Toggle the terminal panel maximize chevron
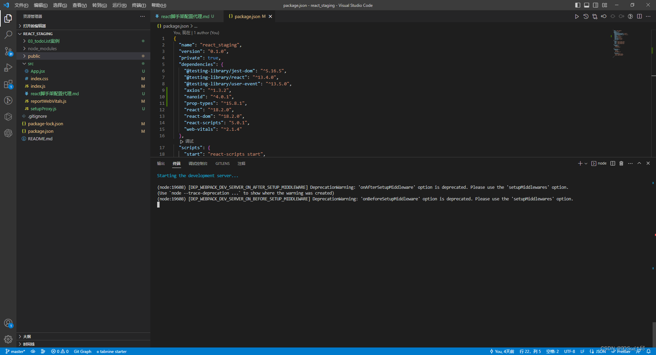The image size is (656, 355). (639, 163)
